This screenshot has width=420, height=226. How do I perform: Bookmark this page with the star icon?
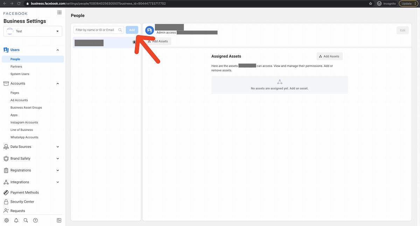(371, 3)
